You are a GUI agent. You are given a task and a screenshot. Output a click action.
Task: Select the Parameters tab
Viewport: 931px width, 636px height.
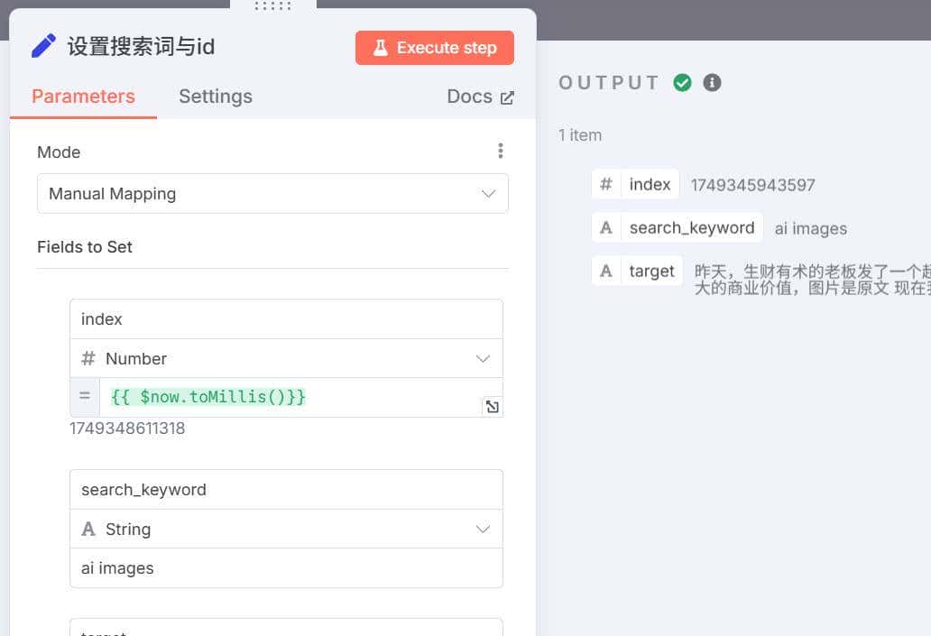point(82,96)
